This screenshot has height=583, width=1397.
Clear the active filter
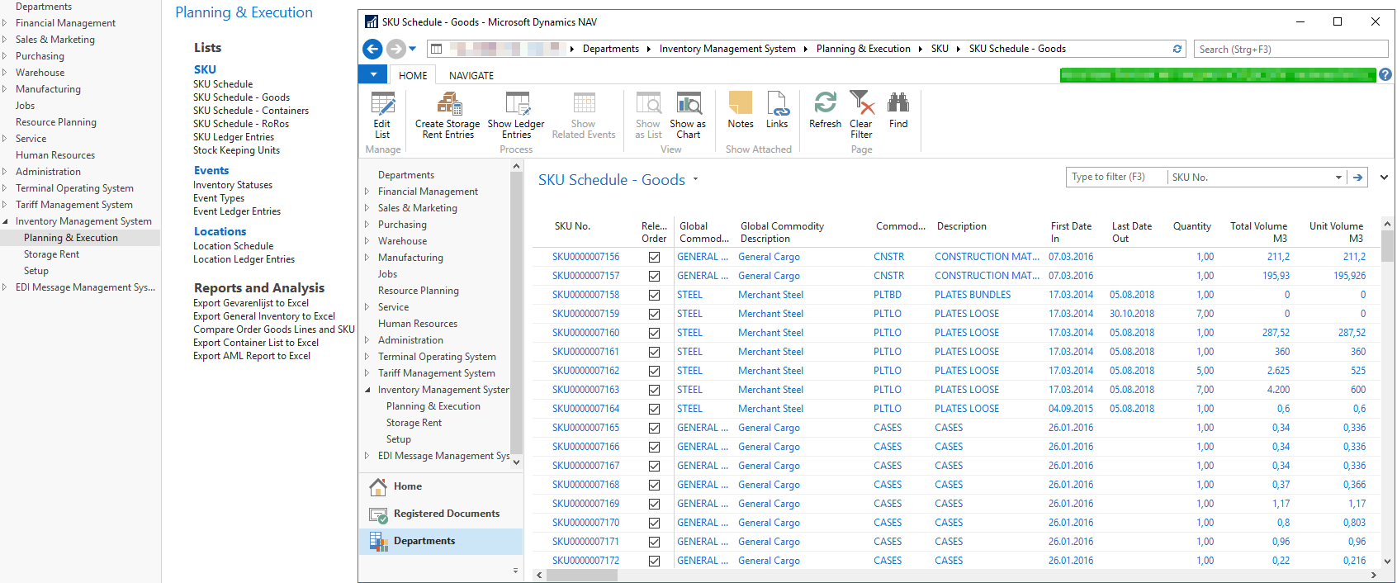(x=861, y=116)
